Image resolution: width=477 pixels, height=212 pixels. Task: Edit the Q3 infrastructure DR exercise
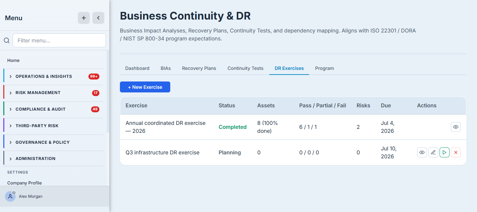pos(433,152)
